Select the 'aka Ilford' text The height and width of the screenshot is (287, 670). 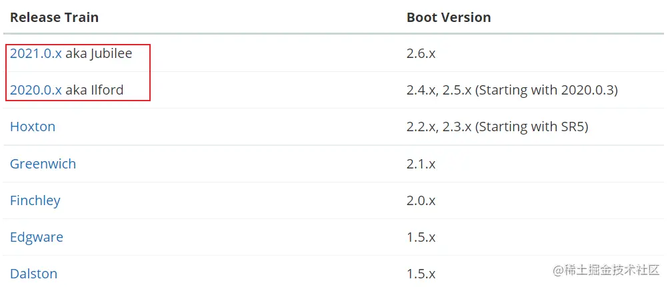(95, 90)
